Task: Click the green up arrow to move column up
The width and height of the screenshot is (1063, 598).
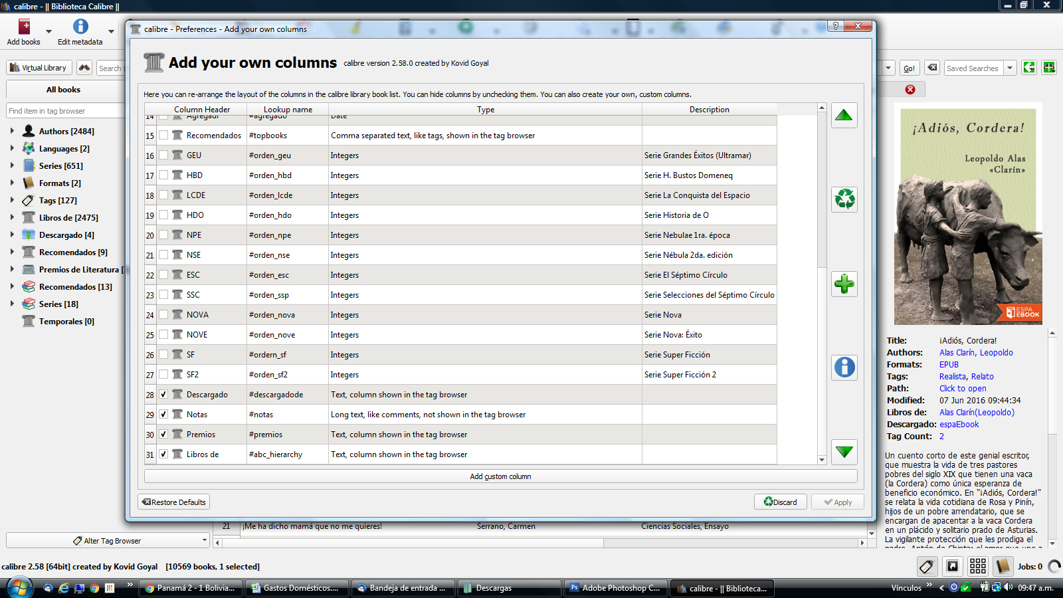Action: coord(844,115)
